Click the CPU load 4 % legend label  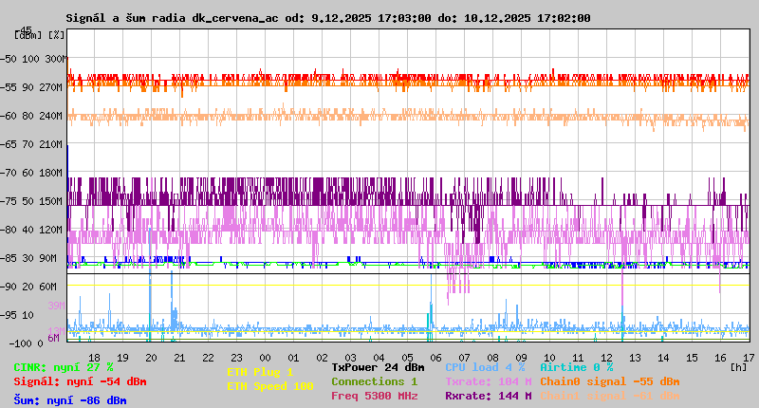click(x=485, y=366)
